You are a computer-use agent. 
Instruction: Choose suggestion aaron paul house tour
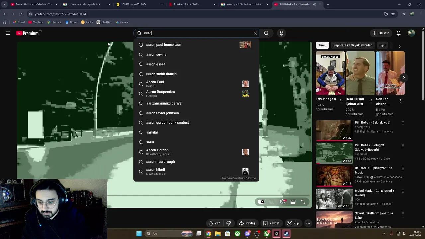click(196, 45)
